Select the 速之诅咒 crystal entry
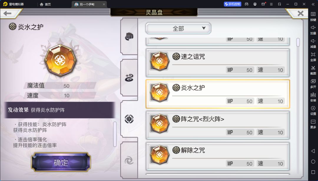This screenshot has height=181, width=318. point(218,62)
